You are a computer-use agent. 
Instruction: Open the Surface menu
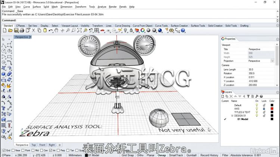click(x=37, y=7)
